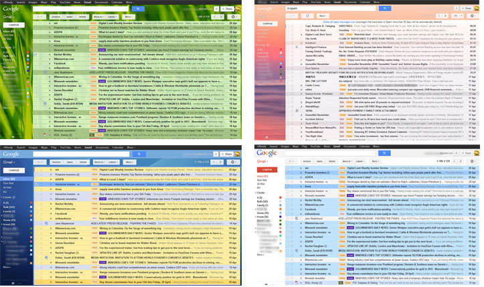Go to newer messages arrow in green-theme window
Viewport: 484px width, 287px height.
214,17
